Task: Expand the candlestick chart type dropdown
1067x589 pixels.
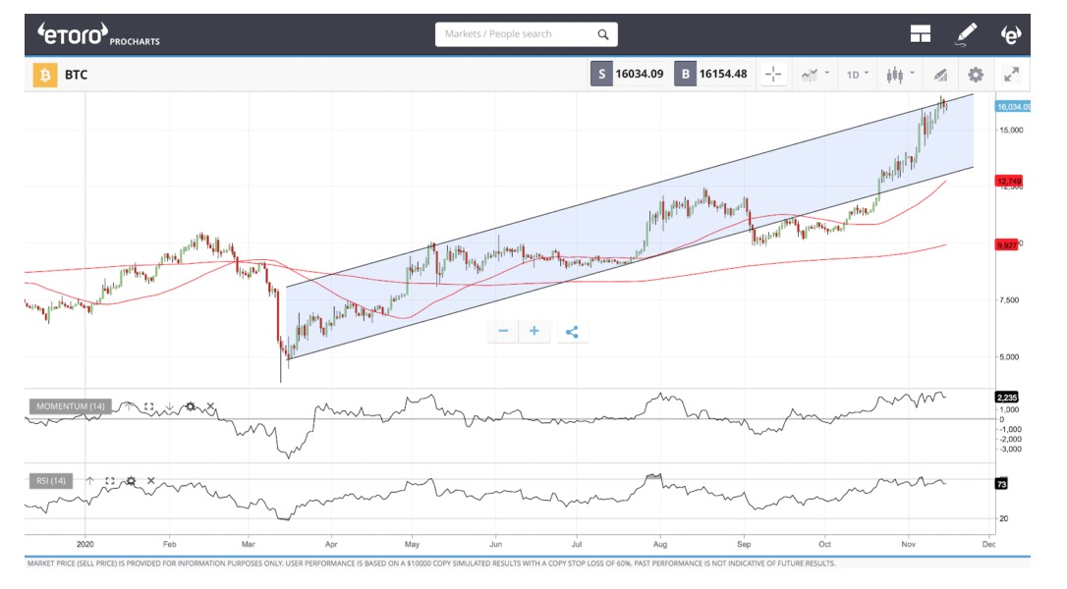Action: 900,75
